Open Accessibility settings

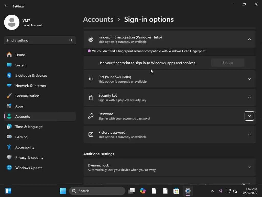click(x=40, y=147)
